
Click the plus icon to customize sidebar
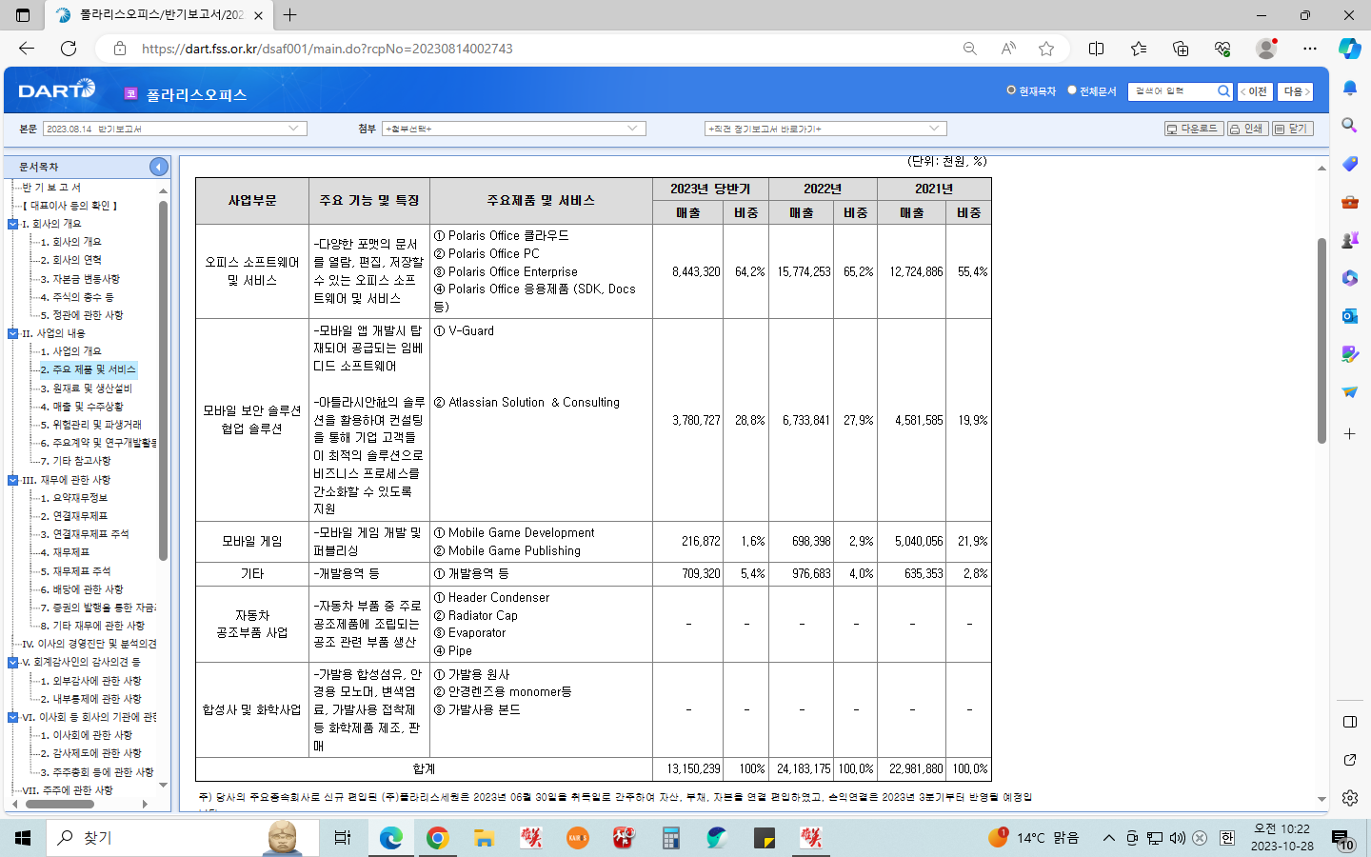coord(1349,434)
